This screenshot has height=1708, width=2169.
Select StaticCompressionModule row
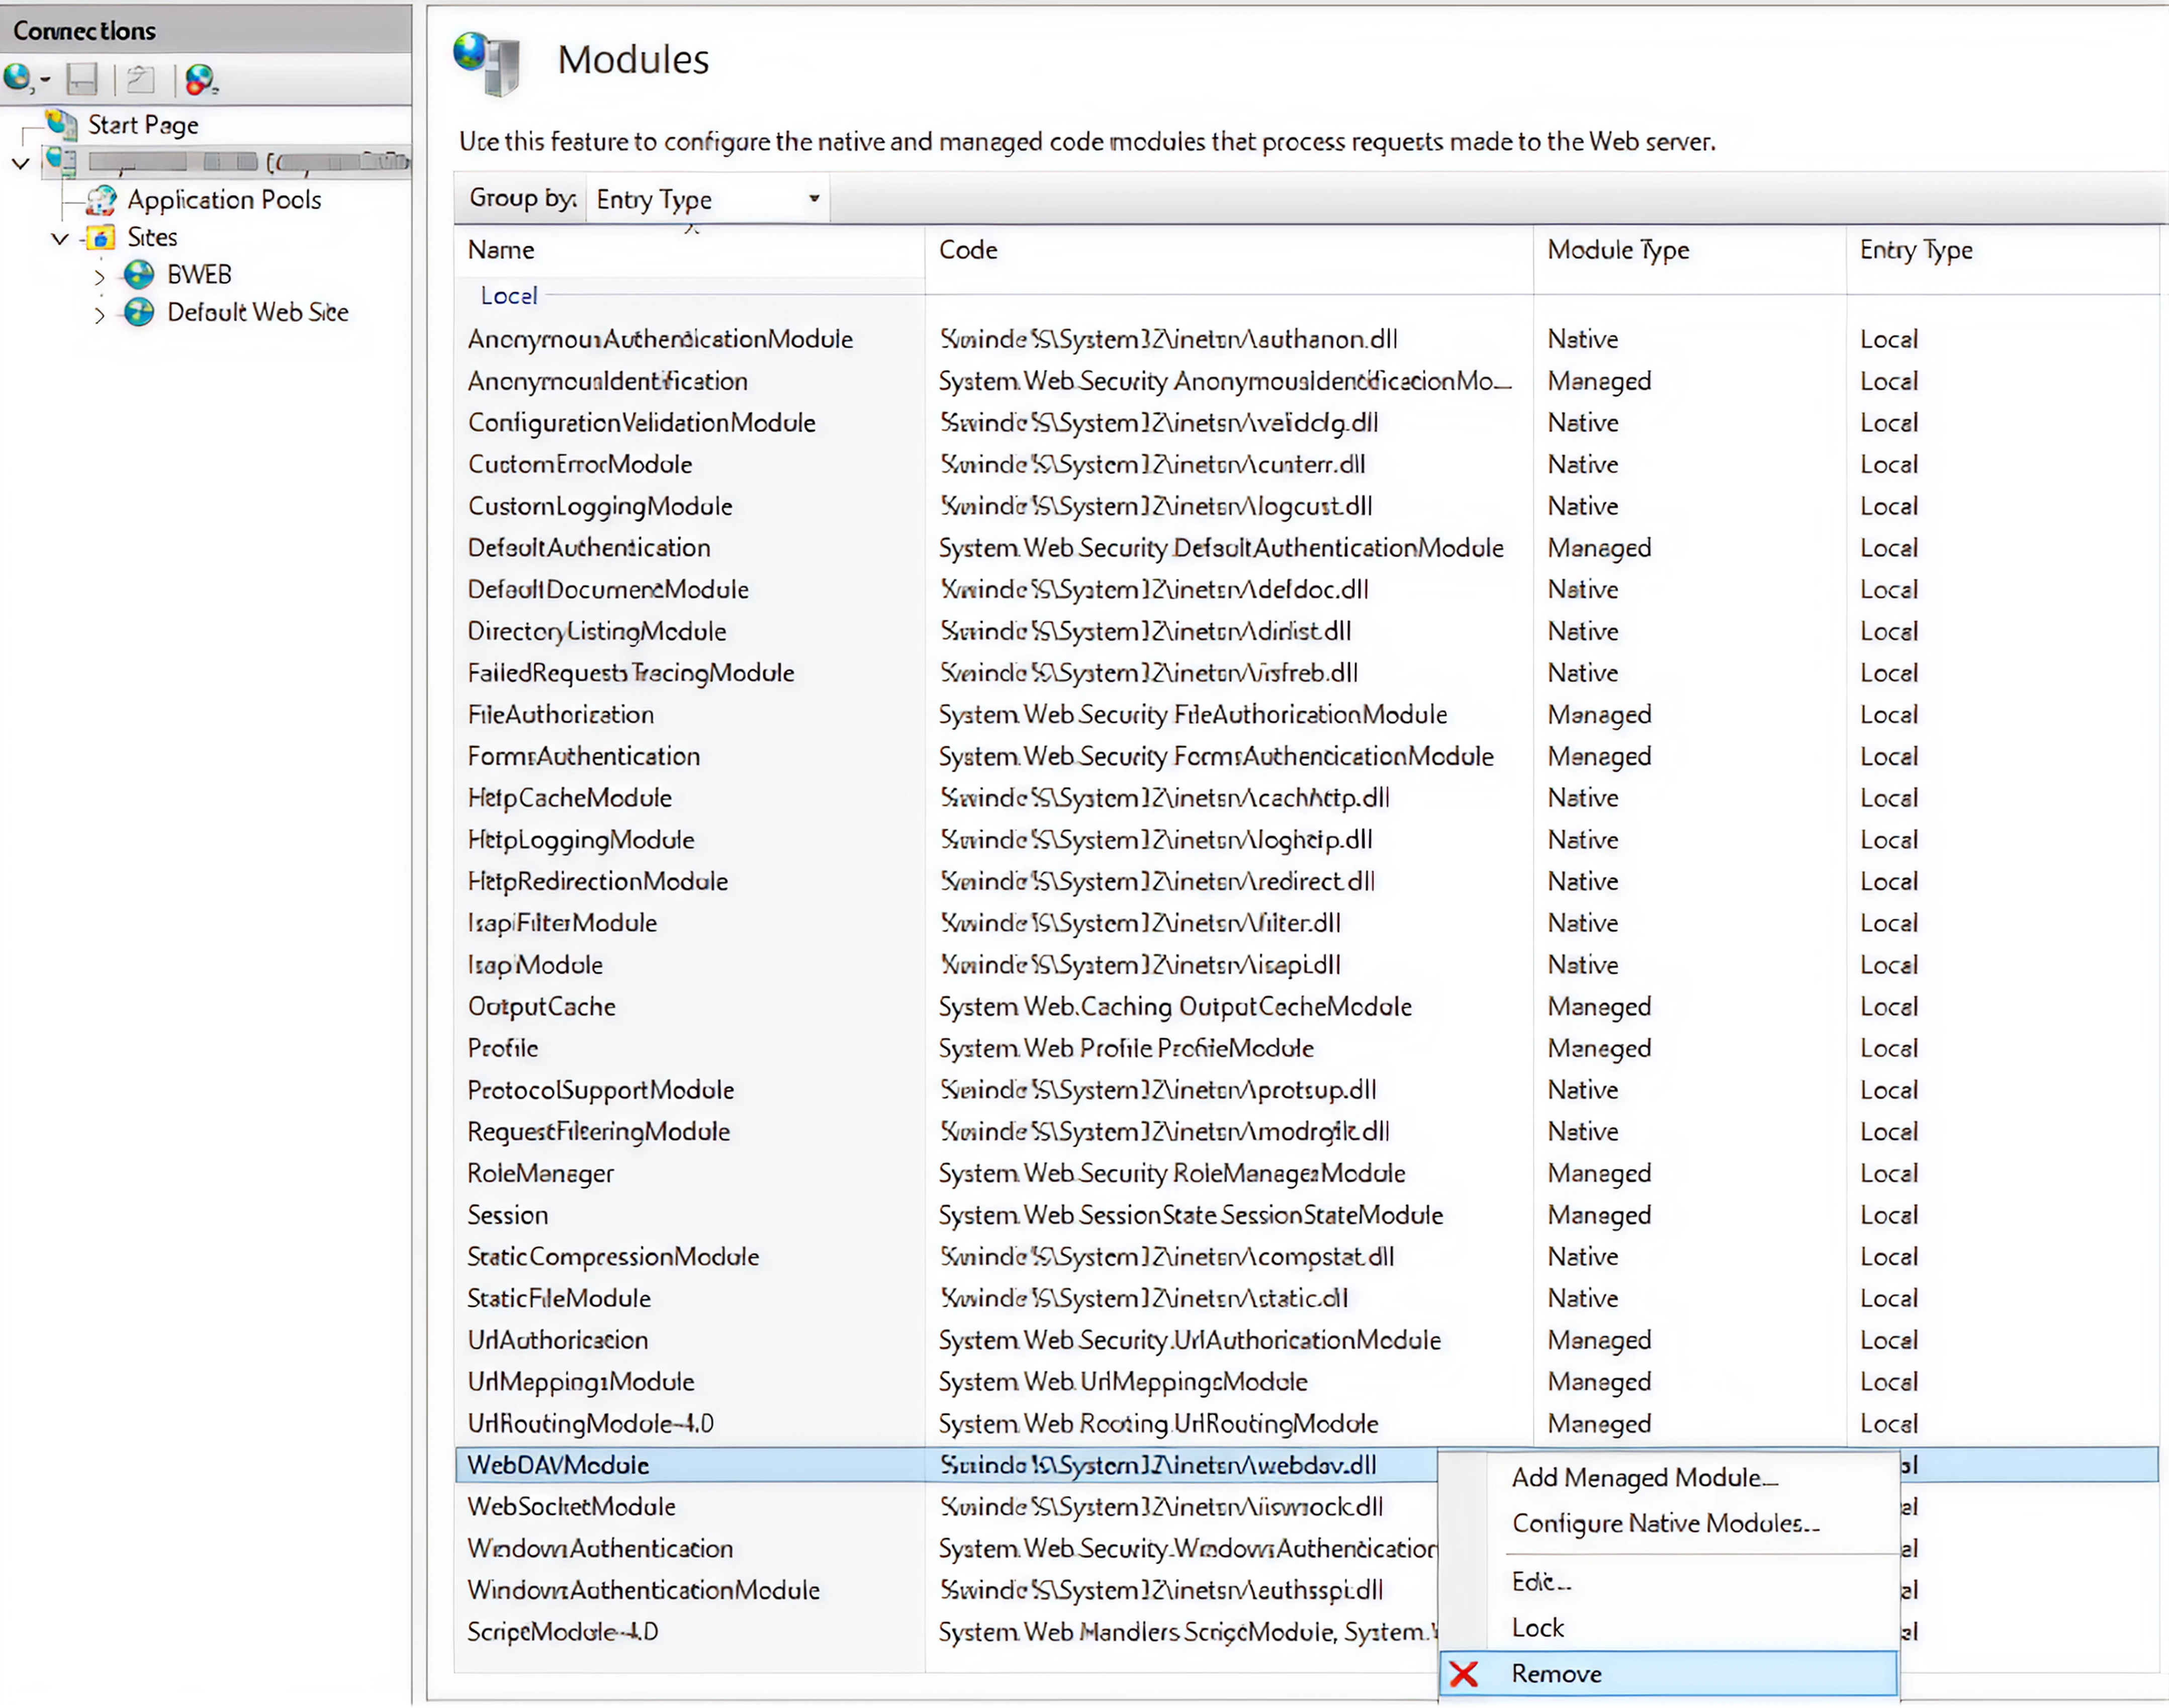click(1306, 1257)
